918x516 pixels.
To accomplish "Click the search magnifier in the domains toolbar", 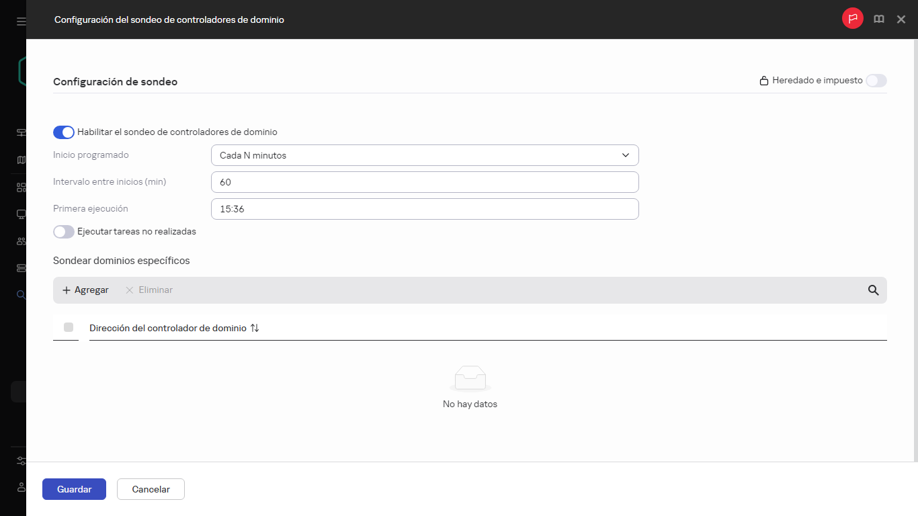I will (x=873, y=290).
